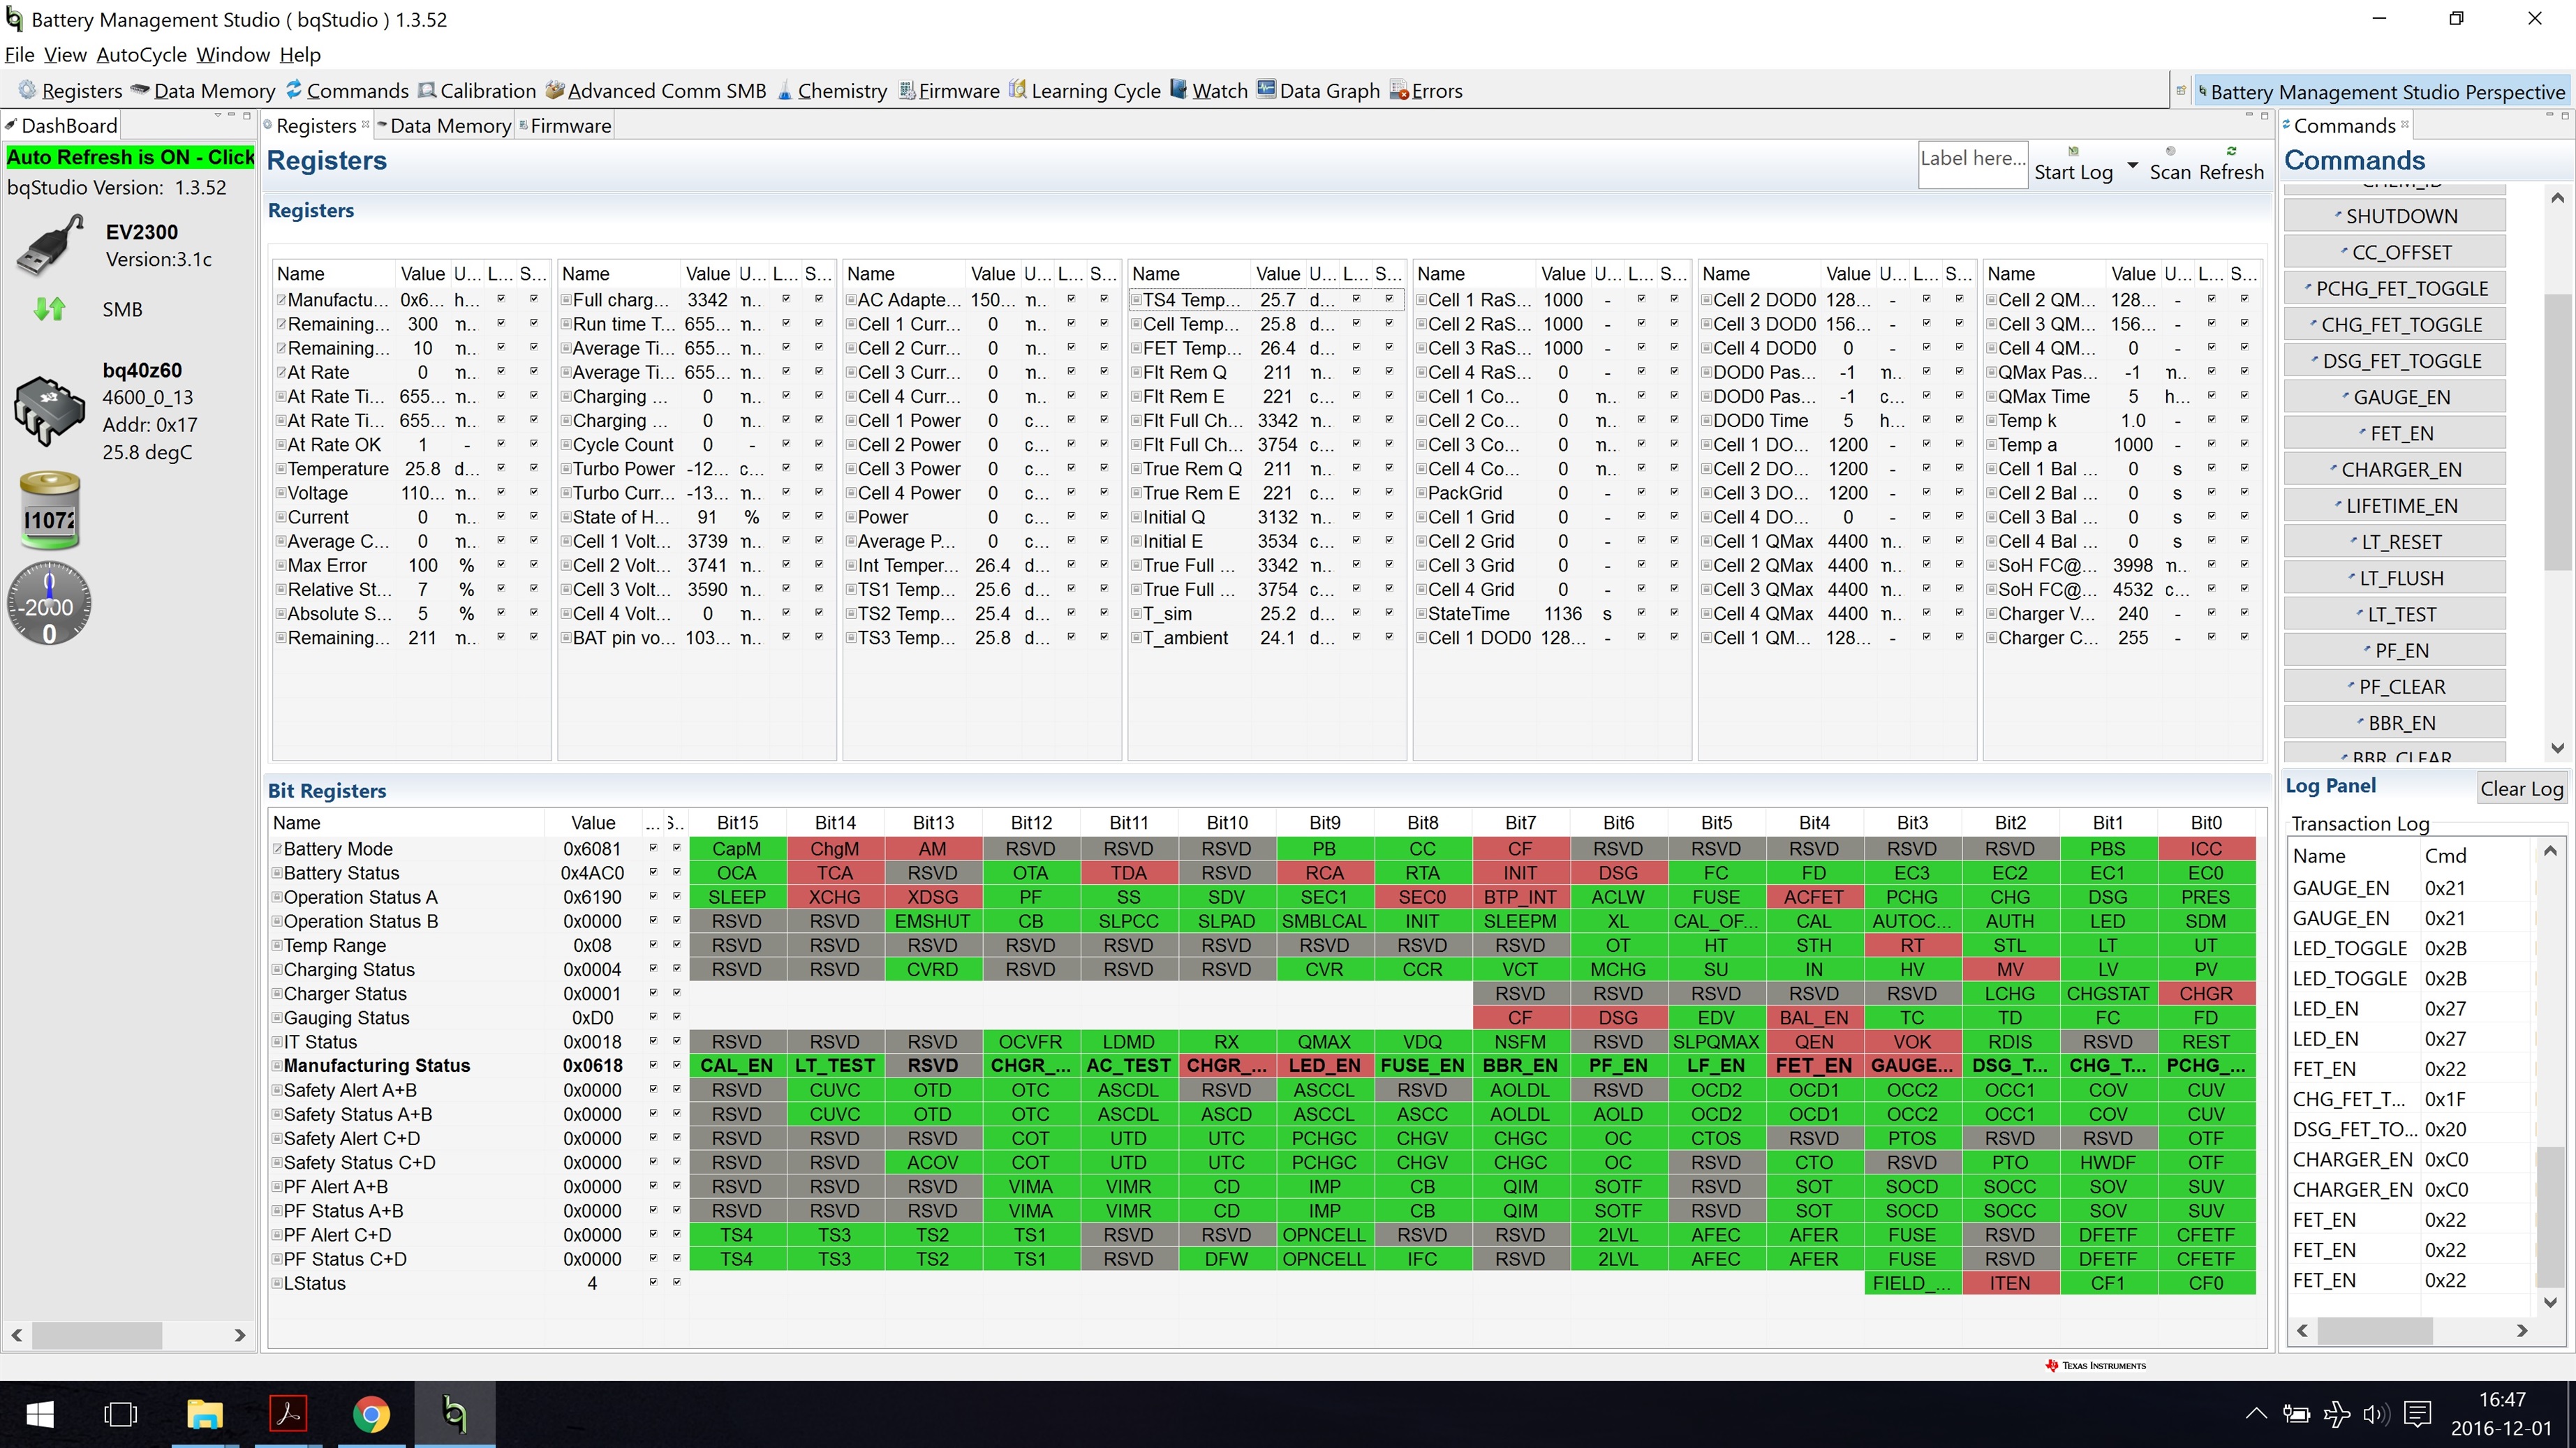Click the GAUGE_EN command button
Viewport: 2576px width, 1448px height.
pyautogui.click(x=2395, y=398)
